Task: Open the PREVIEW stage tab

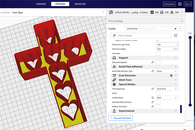Action: [x=60, y=4]
